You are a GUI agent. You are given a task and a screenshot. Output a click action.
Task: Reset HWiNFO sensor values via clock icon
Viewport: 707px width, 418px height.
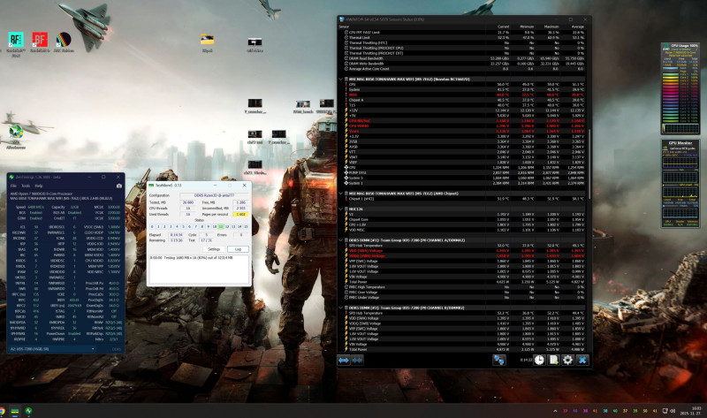539,360
